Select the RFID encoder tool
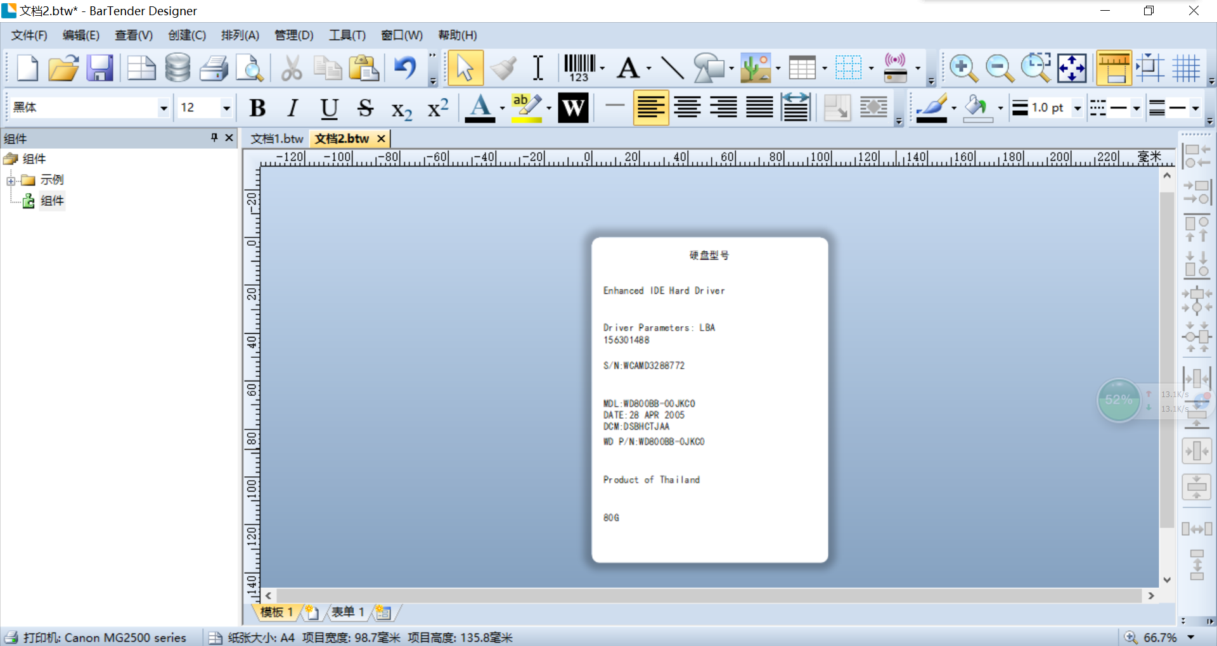1217x646 pixels. [x=895, y=68]
